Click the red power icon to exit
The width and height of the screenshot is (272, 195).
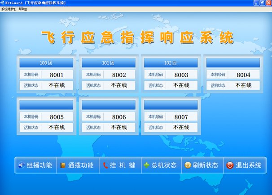[x=229, y=165]
